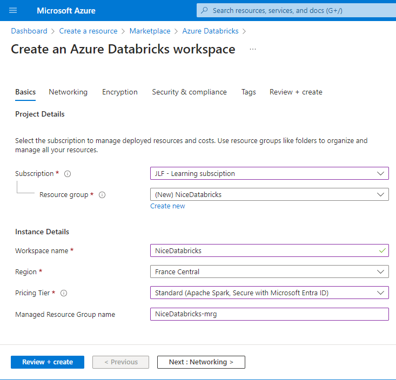Image resolution: width=396 pixels, height=380 pixels.
Task: Go to Create a resource breadcrumb
Action: (88, 31)
